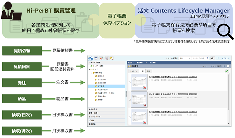Open the 文書 search type dropdown
The height and width of the screenshot is (138, 235).
(x=185, y=58)
